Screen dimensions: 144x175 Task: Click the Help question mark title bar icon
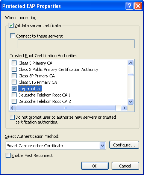[x=129, y=6]
